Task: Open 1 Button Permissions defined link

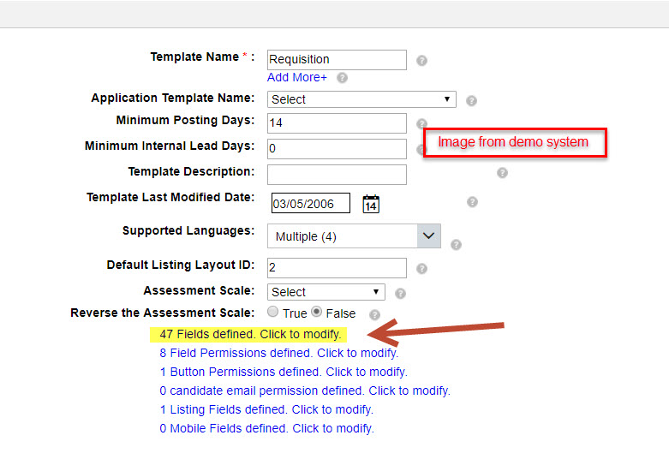Action: (284, 372)
